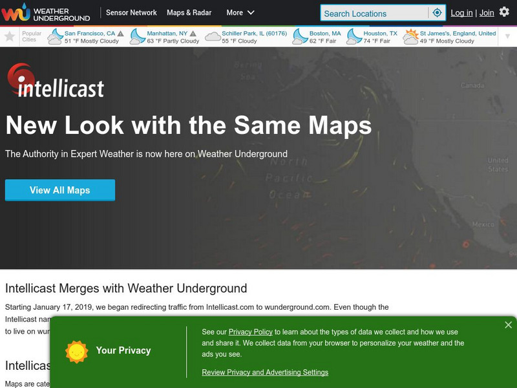The image size is (517, 388).
Task: Click St James's sun and cloud icon
Action: click(410, 37)
